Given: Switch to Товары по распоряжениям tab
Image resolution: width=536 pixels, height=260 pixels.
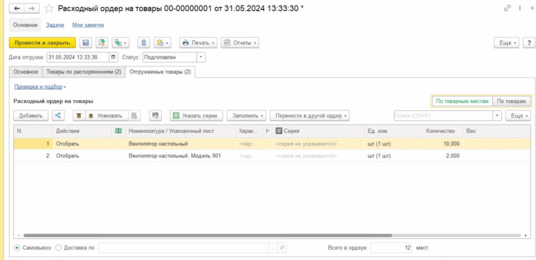Looking at the screenshot, I should coord(84,72).
